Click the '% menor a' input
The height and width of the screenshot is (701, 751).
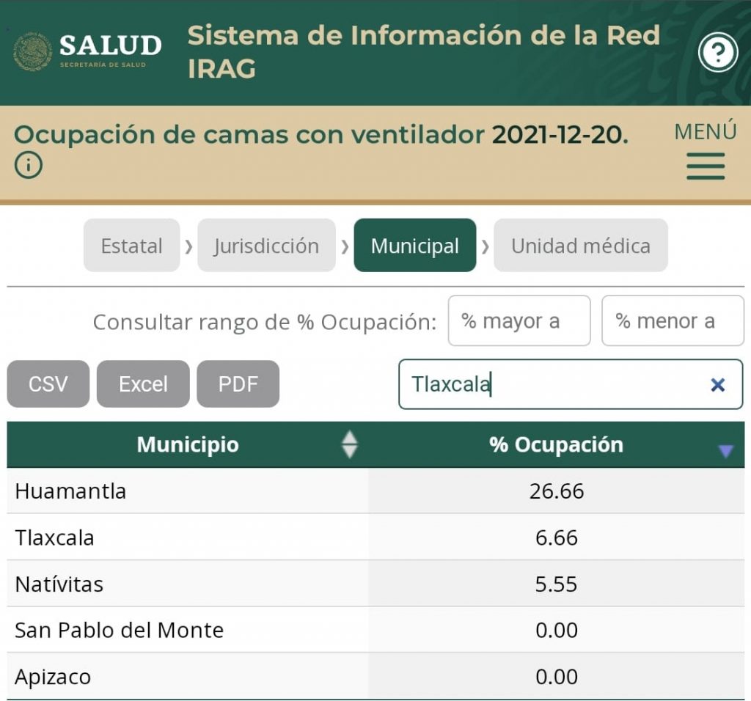(672, 320)
